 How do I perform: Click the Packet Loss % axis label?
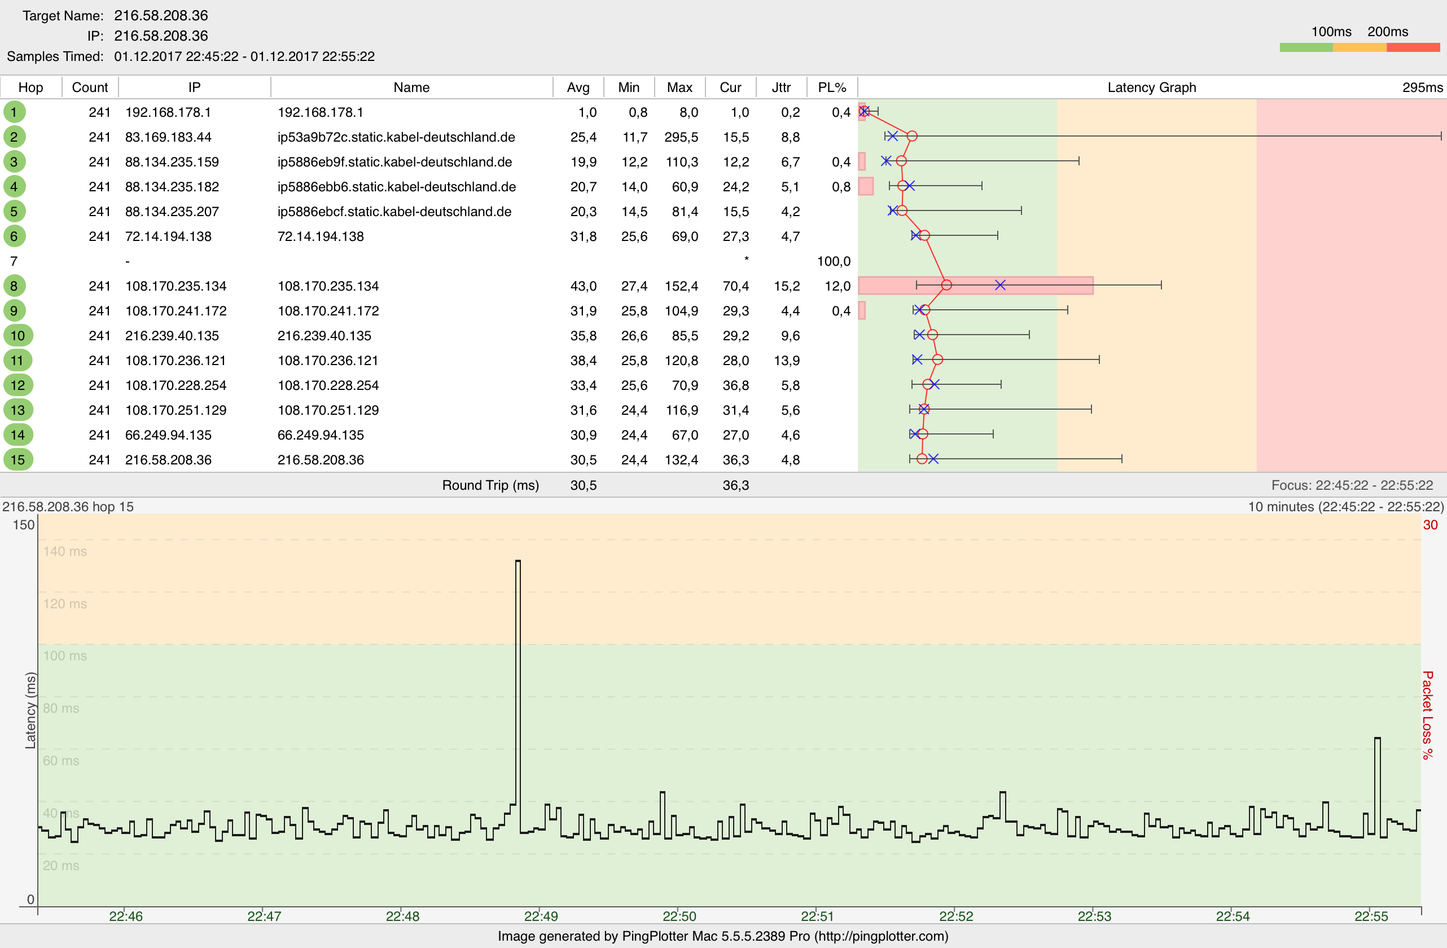pyautogui.click(x=1428, y=715)
